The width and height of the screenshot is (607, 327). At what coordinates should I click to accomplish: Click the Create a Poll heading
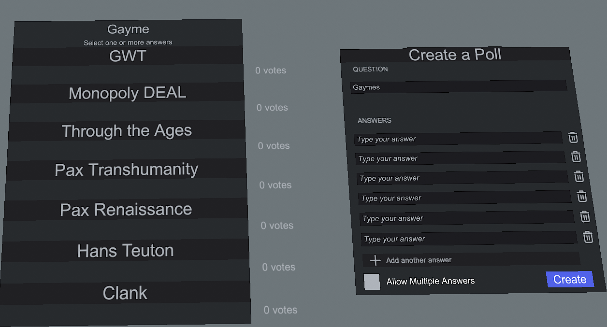coord(455,55)
